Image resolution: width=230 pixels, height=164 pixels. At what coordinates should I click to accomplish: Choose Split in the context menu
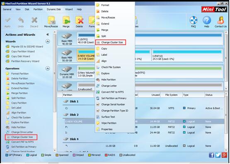(x=115, y=36)
